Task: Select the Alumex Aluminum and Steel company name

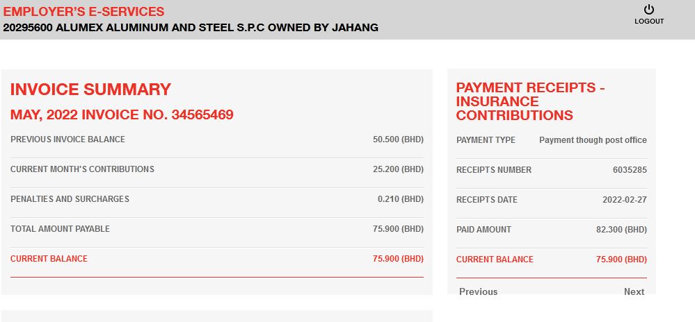Action: [x=191, y=28]
